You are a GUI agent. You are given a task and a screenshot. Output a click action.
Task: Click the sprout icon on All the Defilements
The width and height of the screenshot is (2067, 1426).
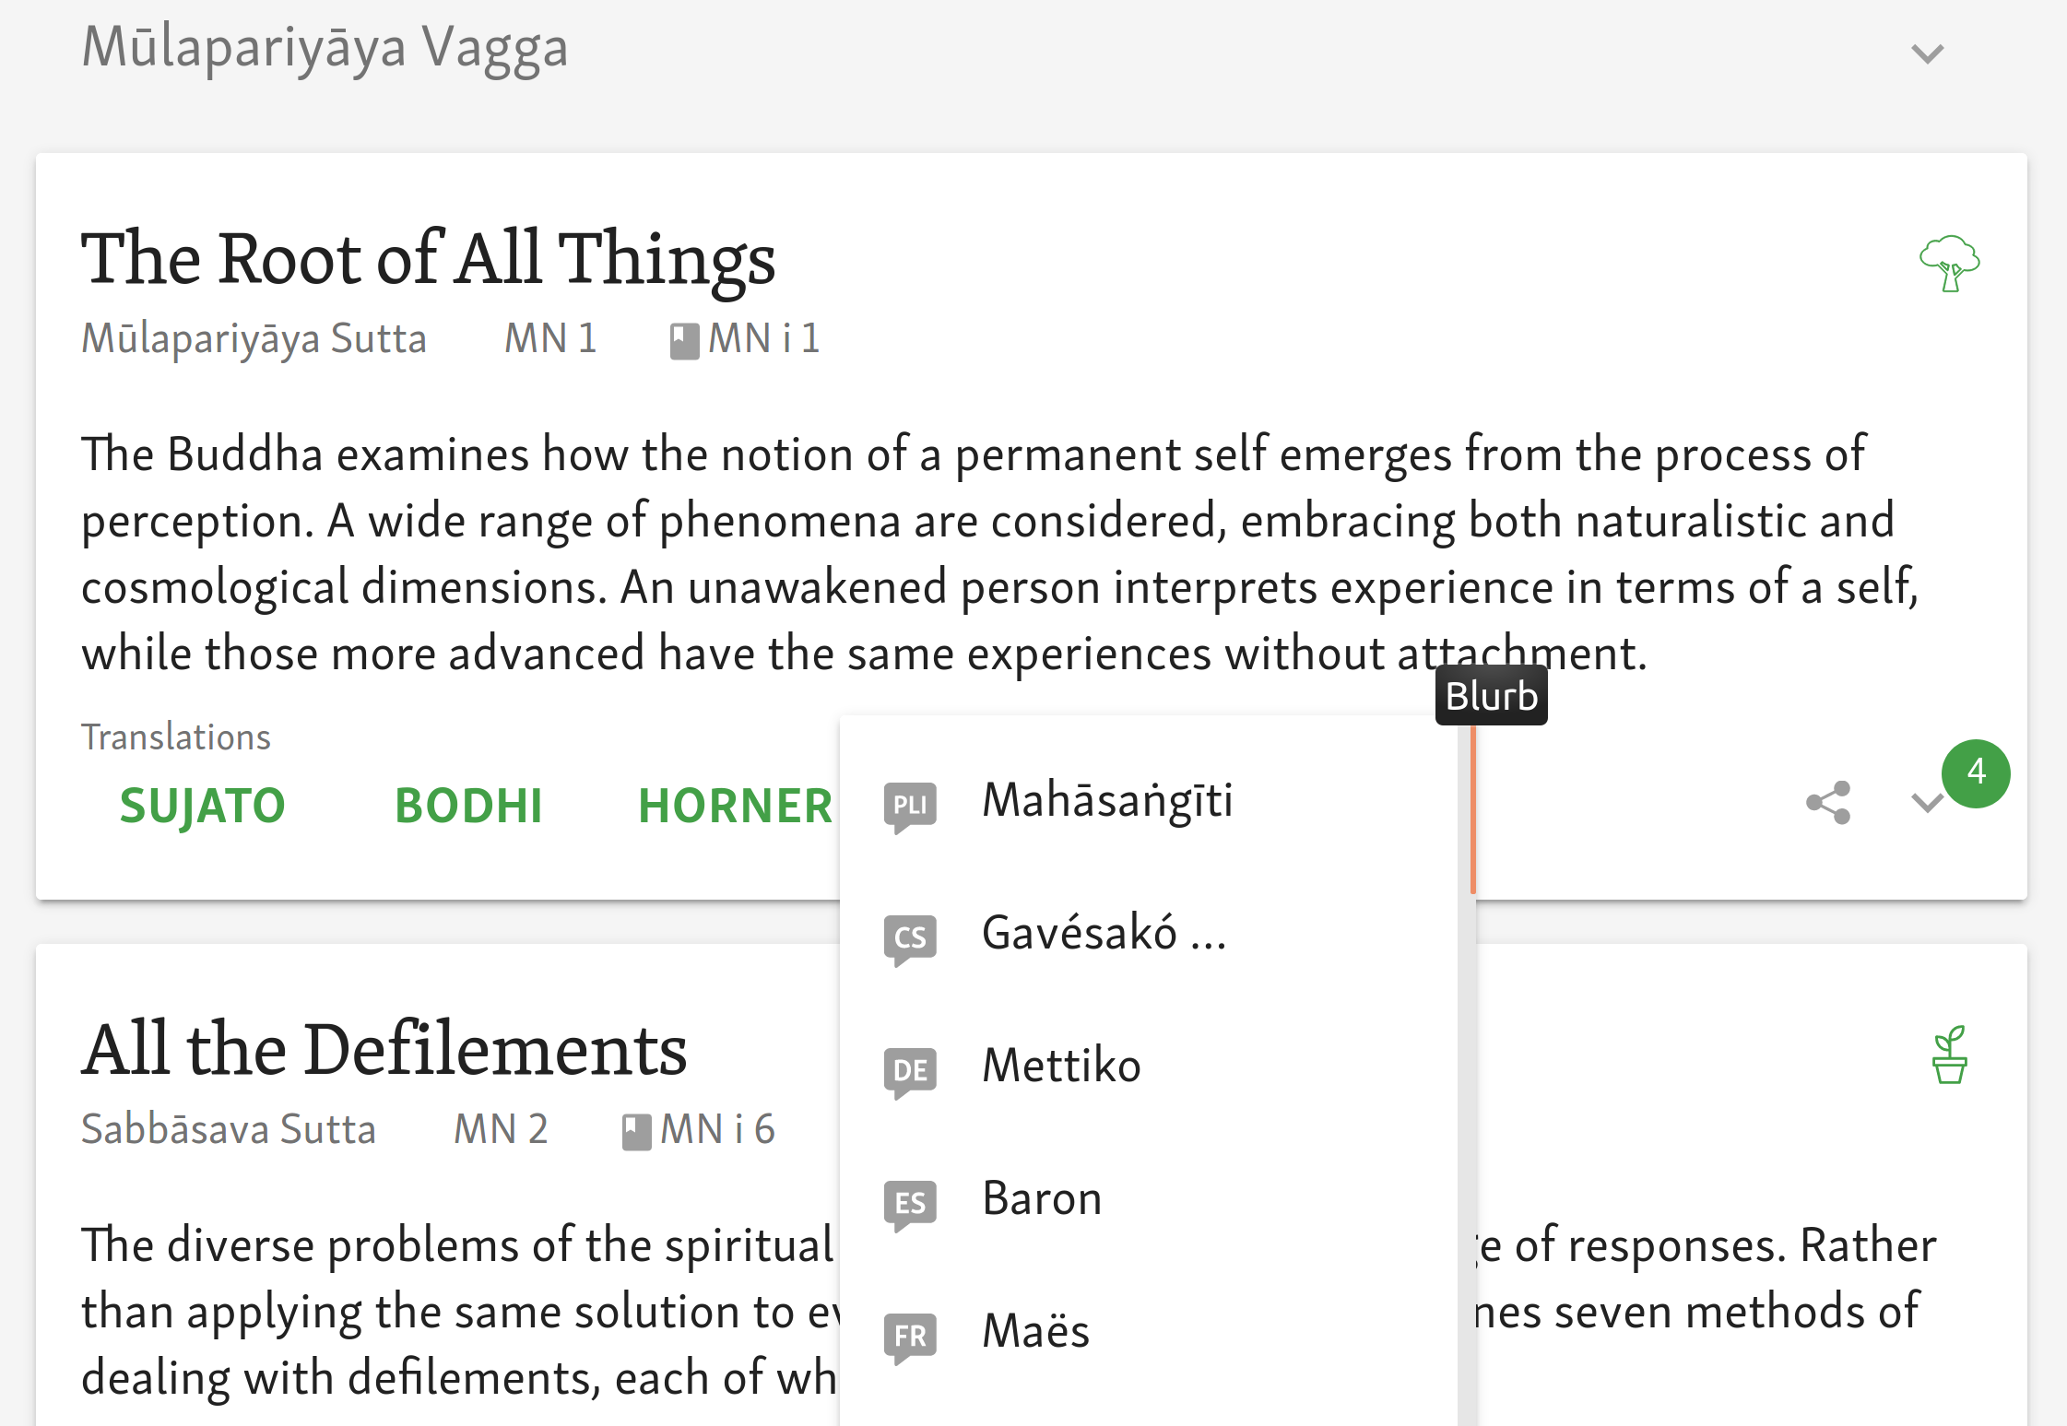(1949, 1055)
